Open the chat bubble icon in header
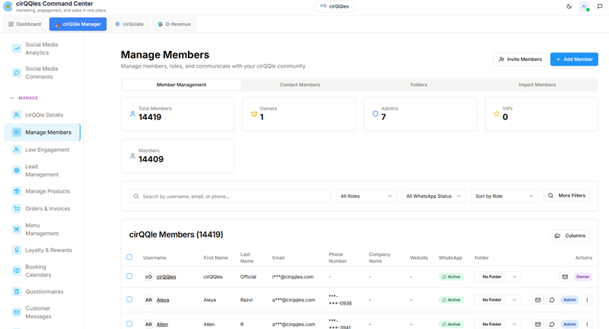The width and height of the screenshot is (609, 329). click(600, 6)
